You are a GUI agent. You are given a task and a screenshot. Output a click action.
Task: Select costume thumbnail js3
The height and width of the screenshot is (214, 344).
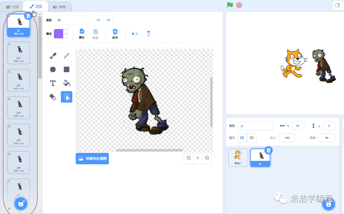pyautogui.click(x=18, y=80)
